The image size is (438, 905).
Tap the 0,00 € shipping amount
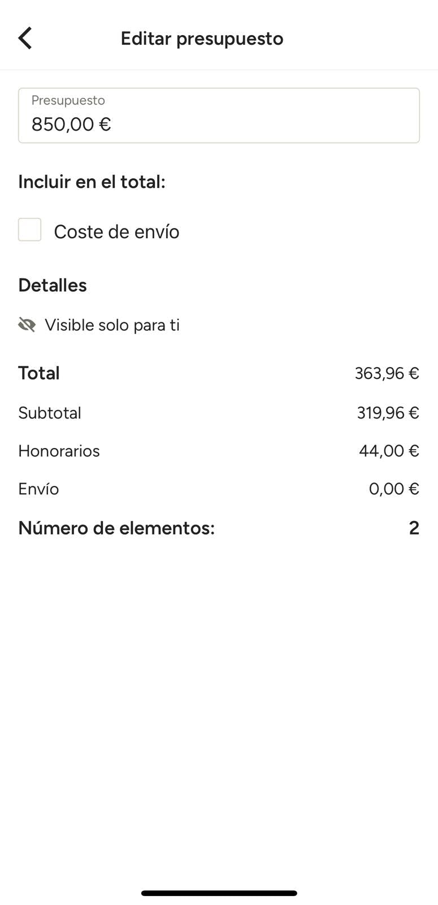coord(394,489)
